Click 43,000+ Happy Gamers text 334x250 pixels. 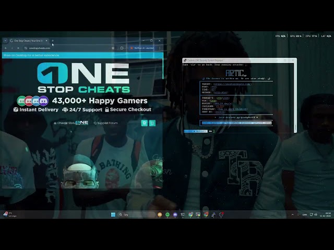pyautogui.click(x=100, y=101)
